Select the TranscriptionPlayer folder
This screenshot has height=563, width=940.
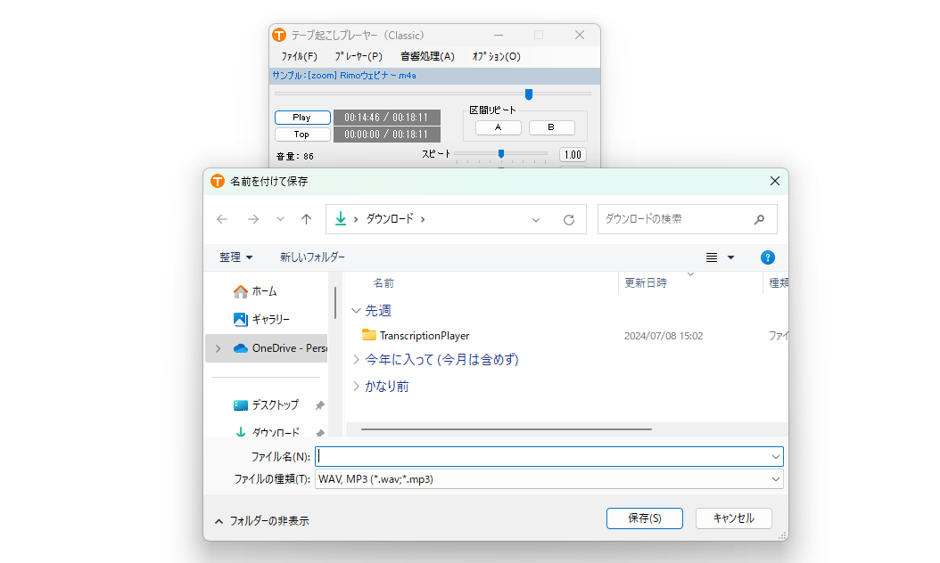coord(424,336)
